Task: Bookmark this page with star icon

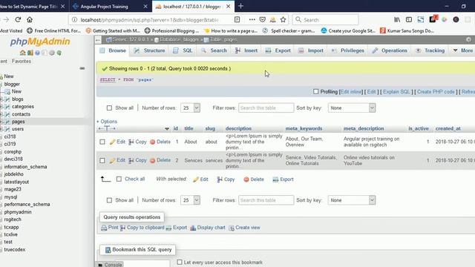Action: (x=283, y=20)
